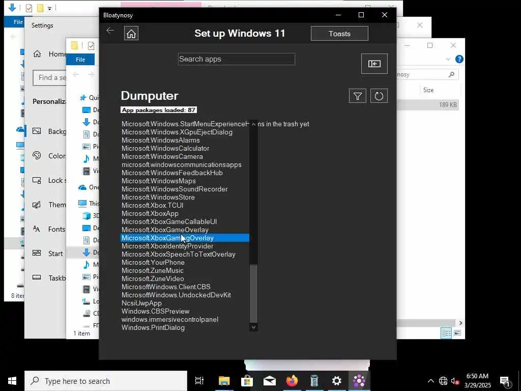The image size is (521, 391).
Task: Open the File tab in File Explorer
Action: 80,60
